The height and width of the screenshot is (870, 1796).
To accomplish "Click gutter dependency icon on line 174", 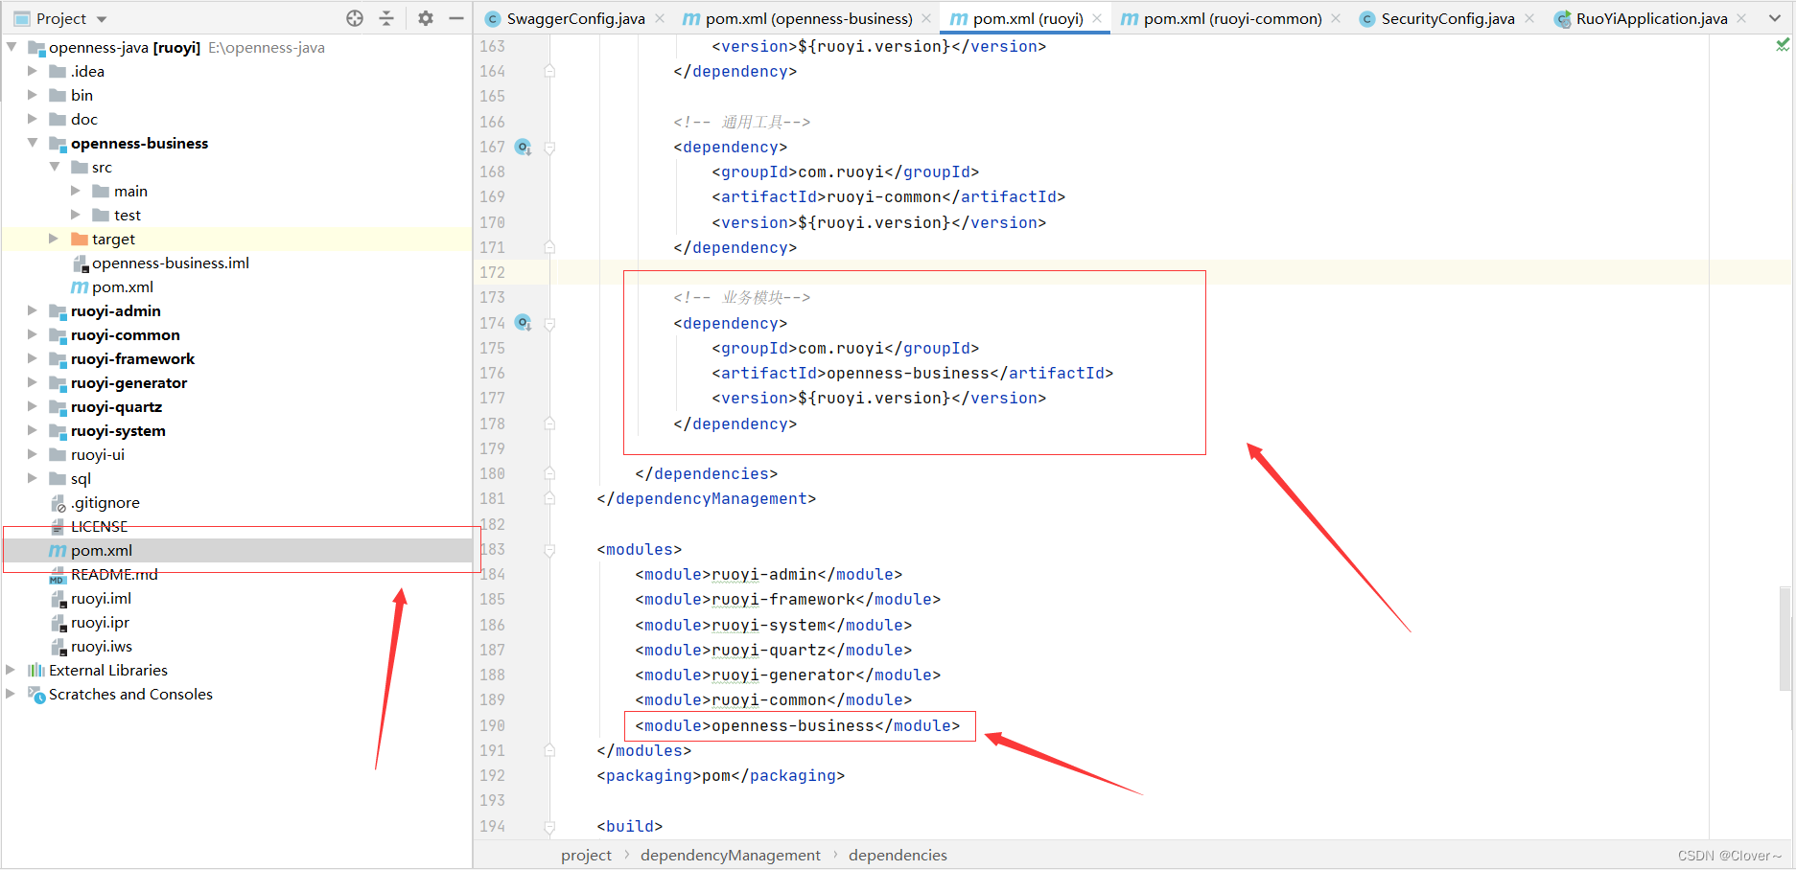I will [x=523, y=323].
